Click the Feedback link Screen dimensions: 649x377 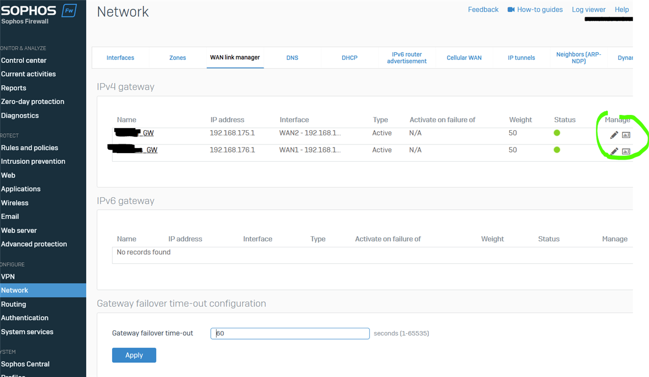(483, 10)
